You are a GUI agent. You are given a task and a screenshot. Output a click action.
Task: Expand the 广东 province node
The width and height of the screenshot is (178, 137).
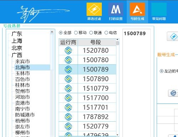tap(17, 34)
